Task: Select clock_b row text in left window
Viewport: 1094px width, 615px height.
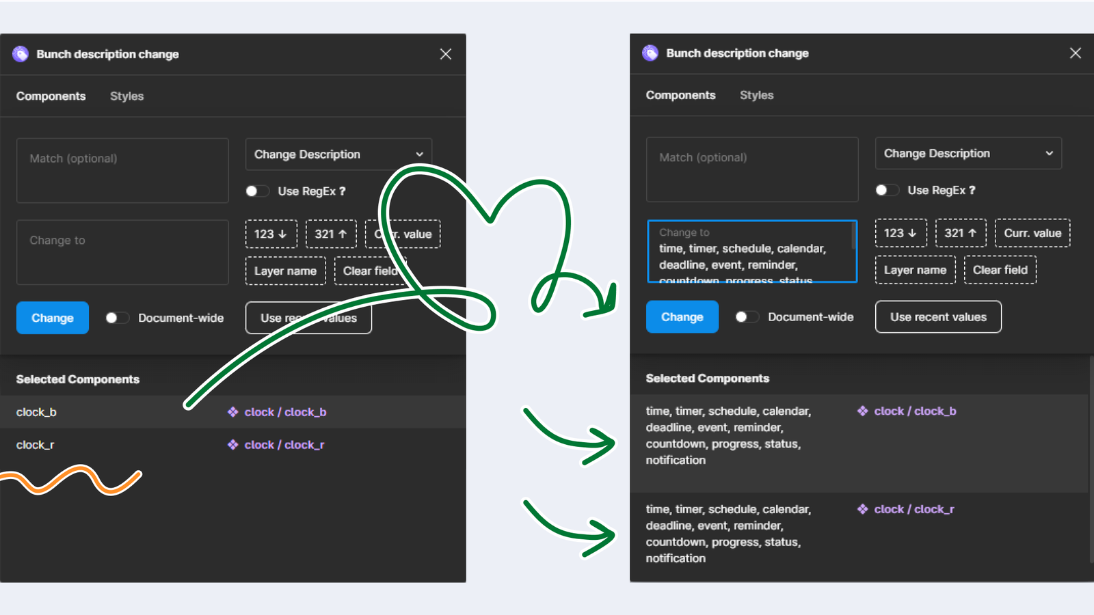Action: coord(36,412)
